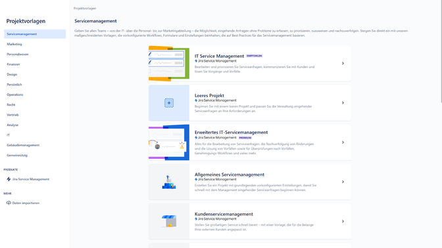Expand IT Service Management with its chevron
The height and width of the screenshot is (248, 442).
tap(343, 64)
